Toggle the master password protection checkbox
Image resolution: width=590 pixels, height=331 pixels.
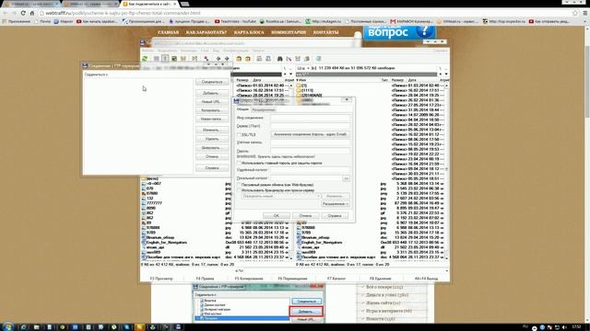pos(239,164)
